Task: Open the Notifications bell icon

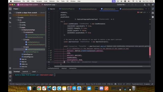Action: pyautogui.click(x=153, y=9)
